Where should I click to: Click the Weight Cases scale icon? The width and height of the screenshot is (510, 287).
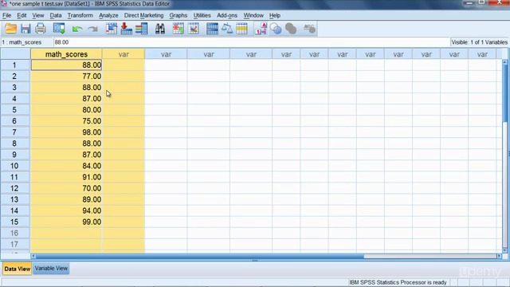point(227,29)
